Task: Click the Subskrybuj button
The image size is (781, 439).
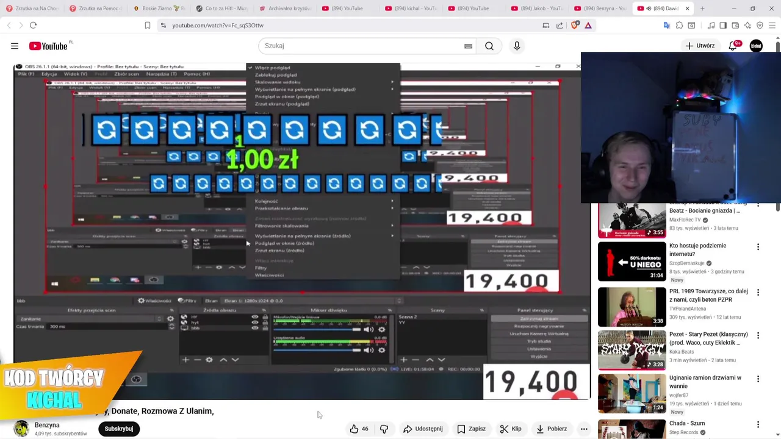Action: point(119,429)
